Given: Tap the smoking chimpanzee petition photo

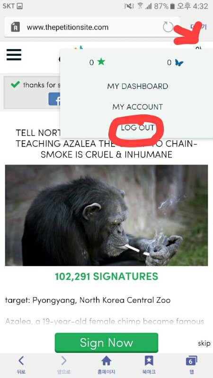Looking at the screenshot, I should (106, 215).
